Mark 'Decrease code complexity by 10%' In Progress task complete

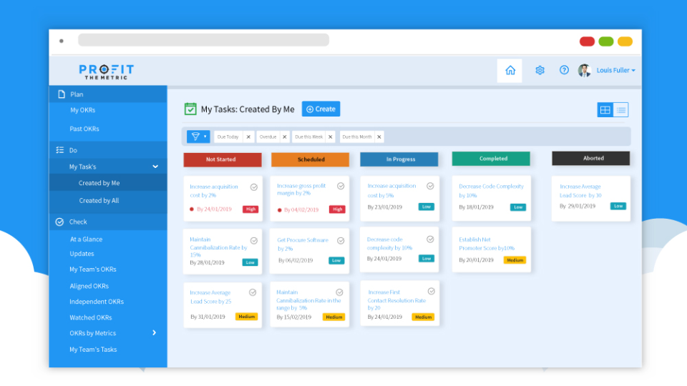click(430, 239)
